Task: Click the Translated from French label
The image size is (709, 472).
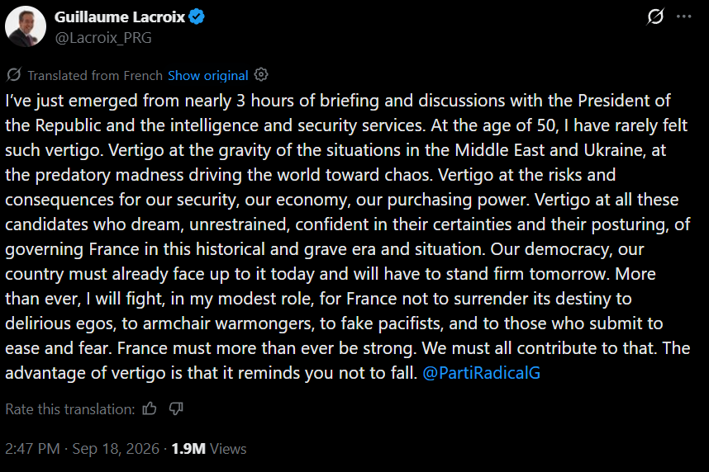Action: pyautogui.click(x=95, y=75)
